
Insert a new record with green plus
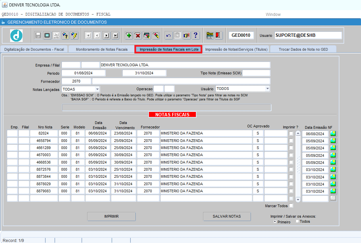(129, 35)
